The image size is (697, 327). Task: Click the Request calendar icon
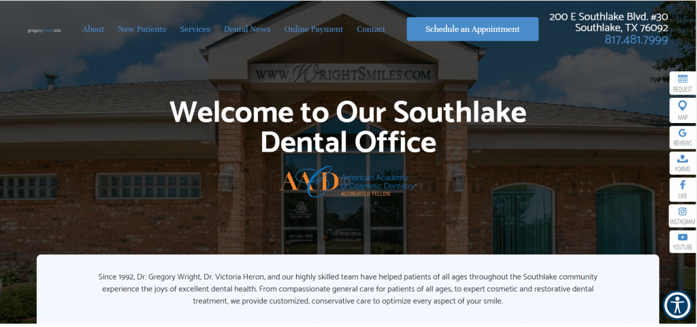[x=682, y=83]
